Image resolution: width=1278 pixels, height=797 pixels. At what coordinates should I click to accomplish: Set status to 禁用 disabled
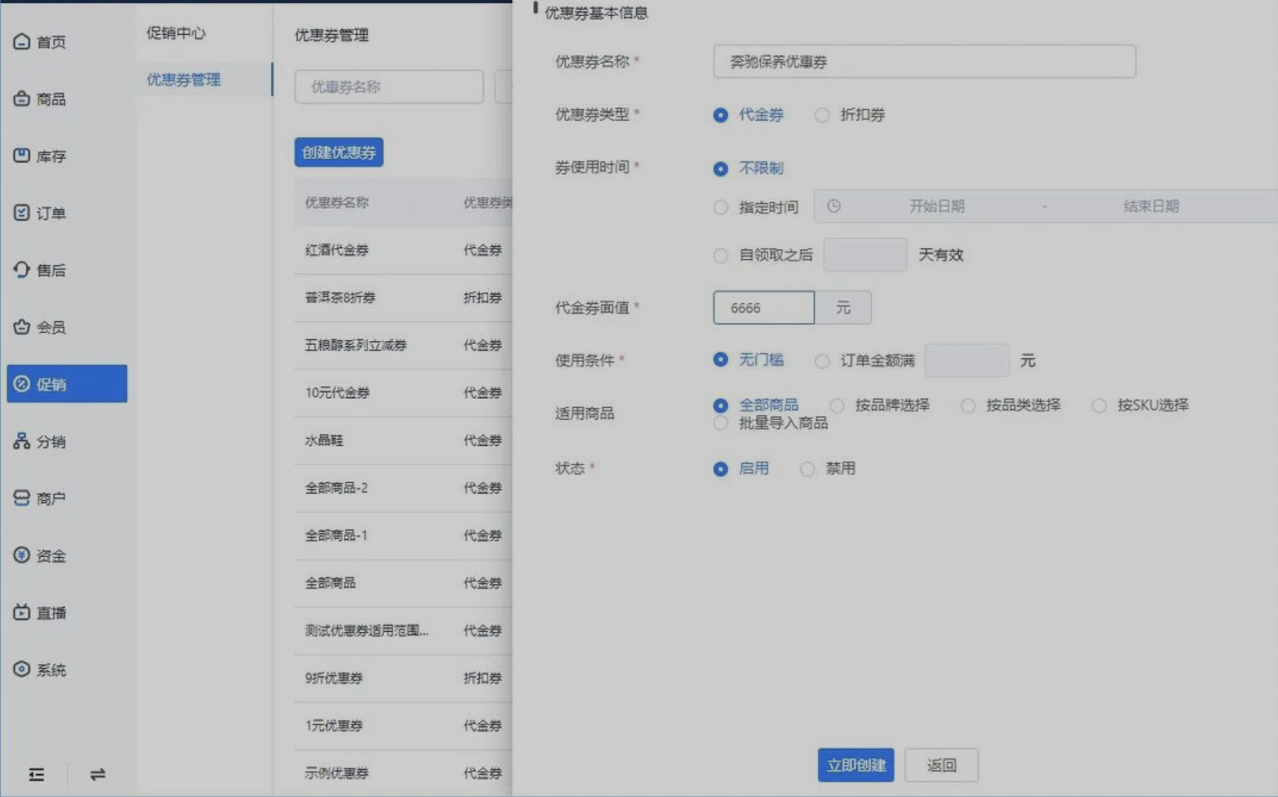click(x=807, y=469)
